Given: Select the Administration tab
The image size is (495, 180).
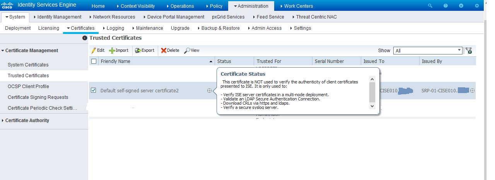Looking at the screenshot, I should [251, 6].
